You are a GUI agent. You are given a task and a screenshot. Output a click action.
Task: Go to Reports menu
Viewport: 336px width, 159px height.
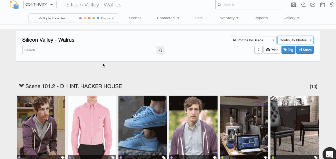(261, 18)
